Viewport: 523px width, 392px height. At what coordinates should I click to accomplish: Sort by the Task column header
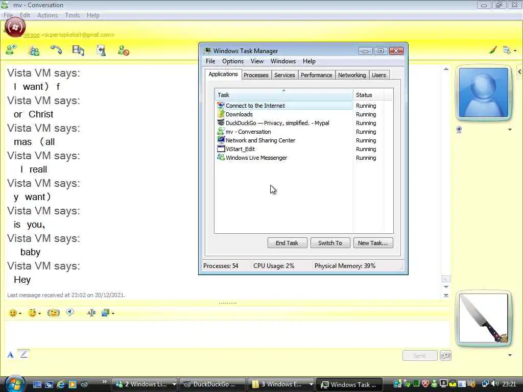point(283,95)
